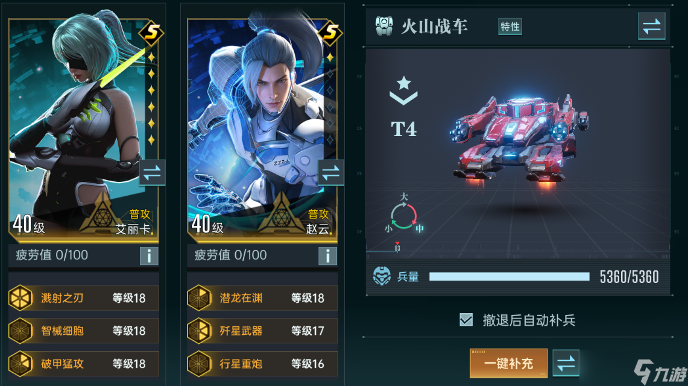Swap hero 艾丽卡 using the arrows icon
The image size is (688, 386).
pyautogui.click(x=152, y=173)
